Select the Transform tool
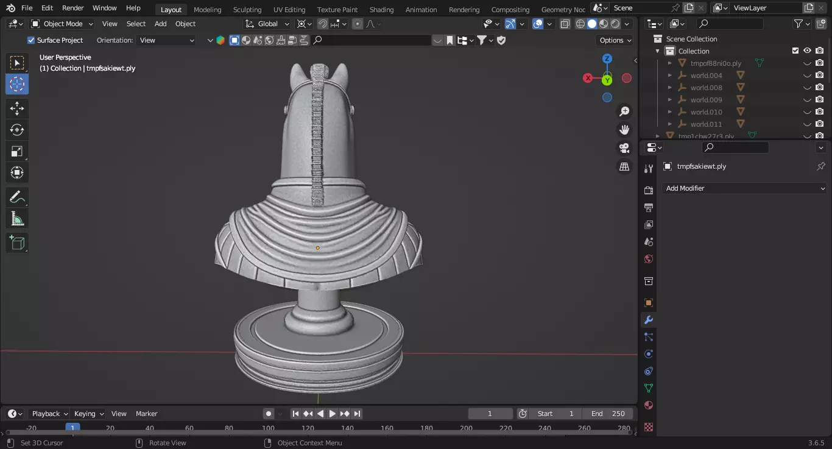This screenshot has width=832, height=449. [x=17, y=172]
